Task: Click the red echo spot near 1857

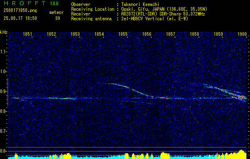Action: 165,98
